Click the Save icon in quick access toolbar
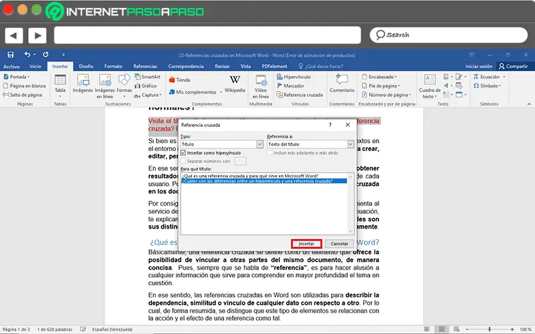535x334 pixels. click(x=11, y=55)
